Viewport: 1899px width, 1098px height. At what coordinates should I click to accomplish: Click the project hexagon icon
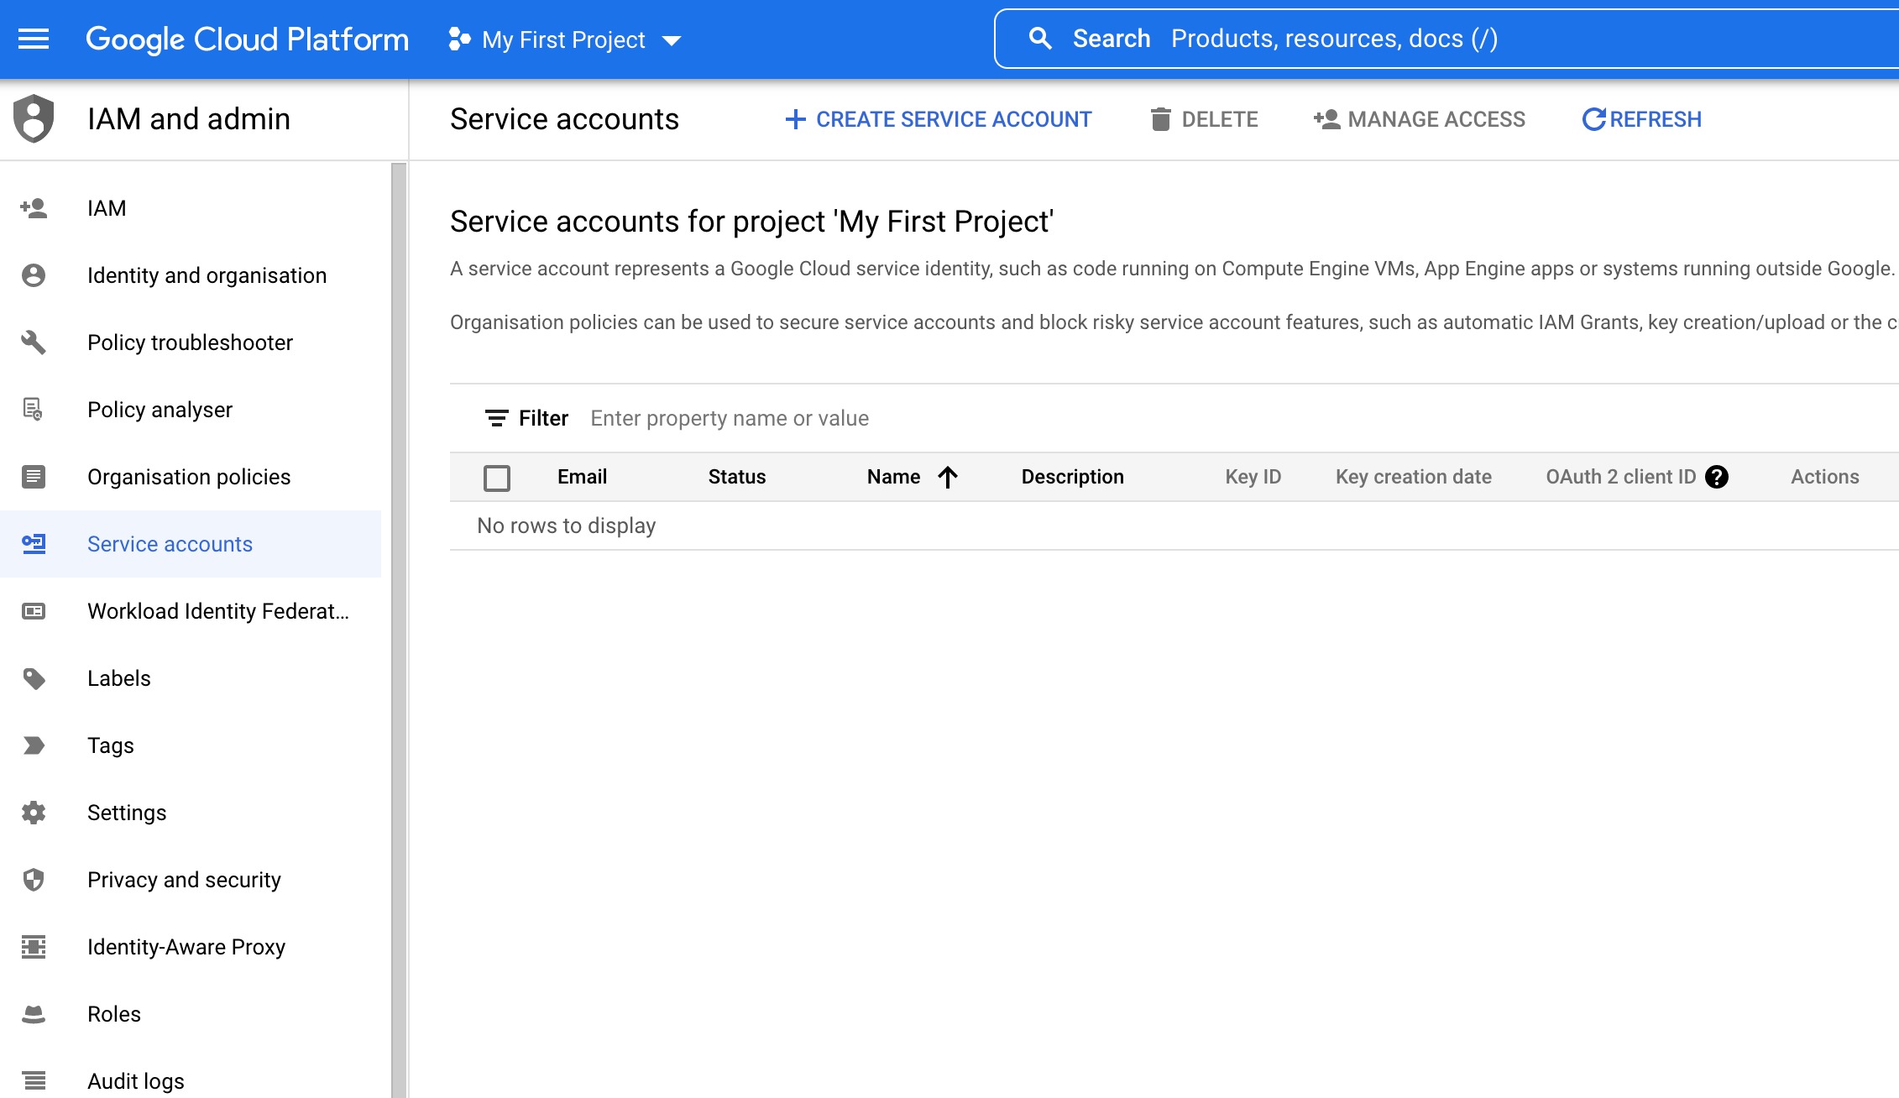point(459,39)
